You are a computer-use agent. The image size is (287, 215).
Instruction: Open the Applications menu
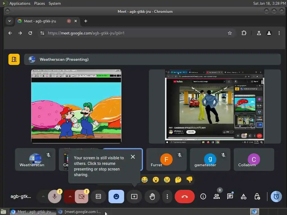(20, 3)
